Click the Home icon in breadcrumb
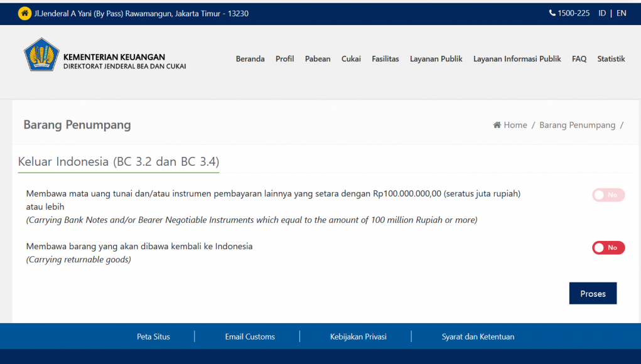The width and height of the screenshot is (641, 364). tap(497, 125)
